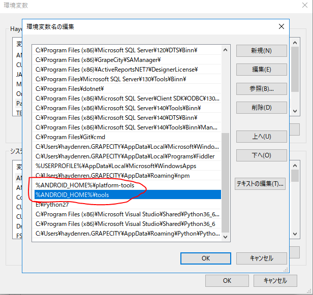313x295 pixels.
Task: Close the 環境変数名の編集 dialog with X
Action: pos(281,26)
